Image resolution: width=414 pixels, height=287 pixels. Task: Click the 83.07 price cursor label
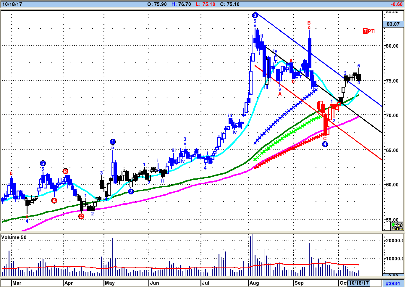393,24
